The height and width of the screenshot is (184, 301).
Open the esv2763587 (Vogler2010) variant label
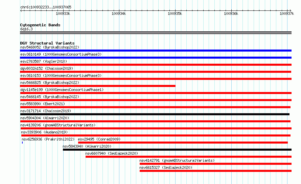44,61
